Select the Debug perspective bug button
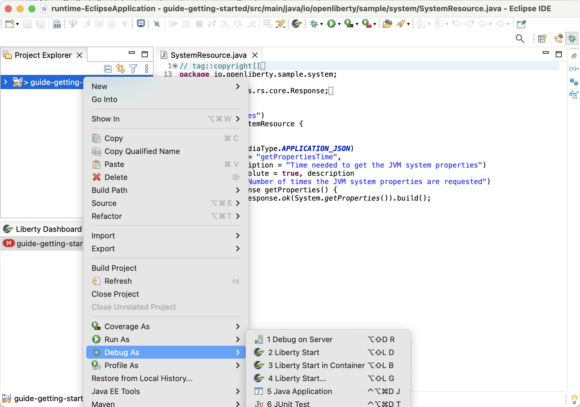Viewport: 580px width, 407px height. 572,39
